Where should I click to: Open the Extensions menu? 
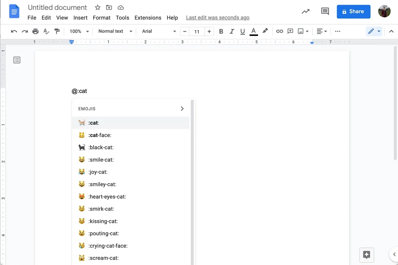point(148,18)
